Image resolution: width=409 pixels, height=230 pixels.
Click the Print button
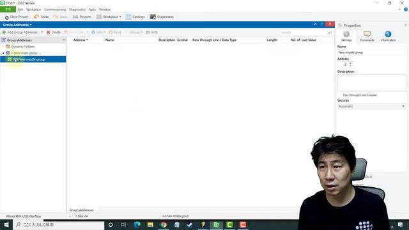pyautogui.click(x=151, y=33)
